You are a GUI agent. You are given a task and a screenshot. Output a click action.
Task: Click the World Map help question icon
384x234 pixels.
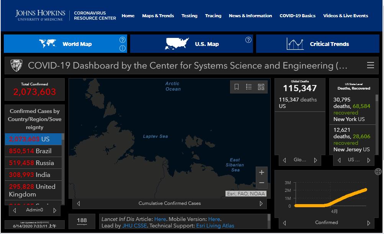pos(123,40)
